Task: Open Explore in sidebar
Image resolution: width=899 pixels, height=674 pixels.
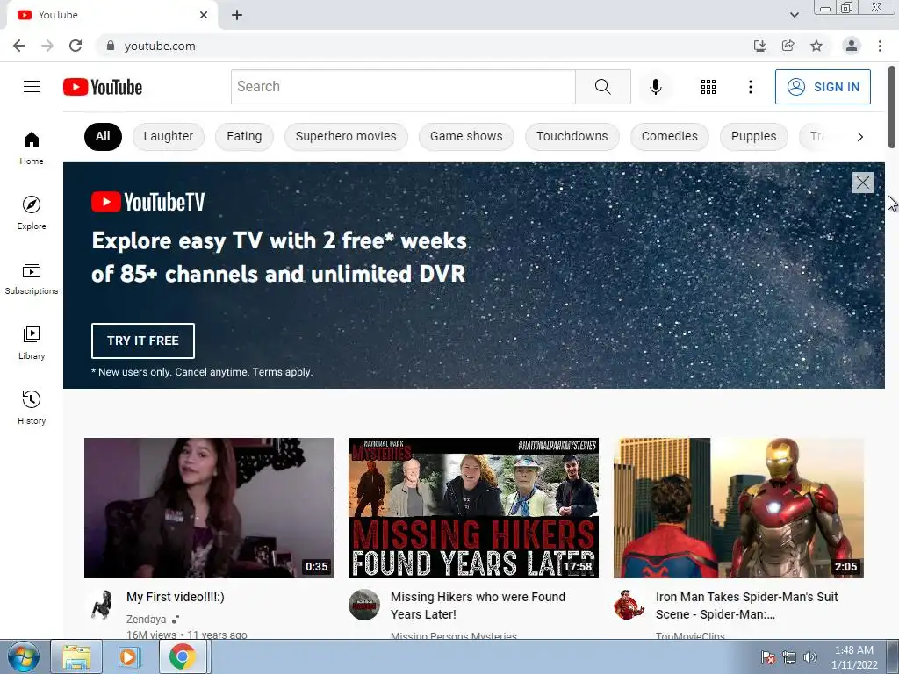Action: (x=32, y=212)
